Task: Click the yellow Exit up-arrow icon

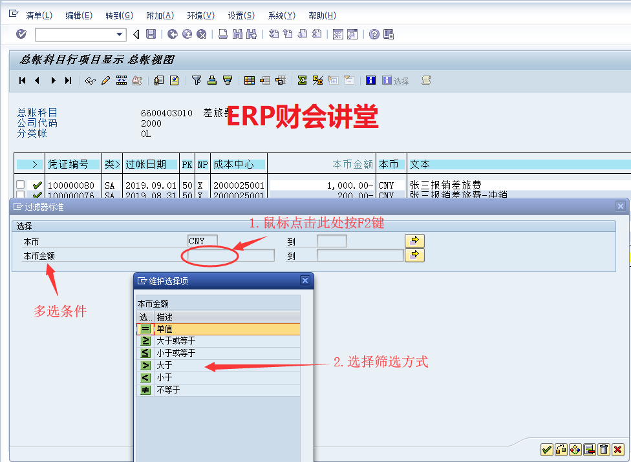Action: [187, 34]
